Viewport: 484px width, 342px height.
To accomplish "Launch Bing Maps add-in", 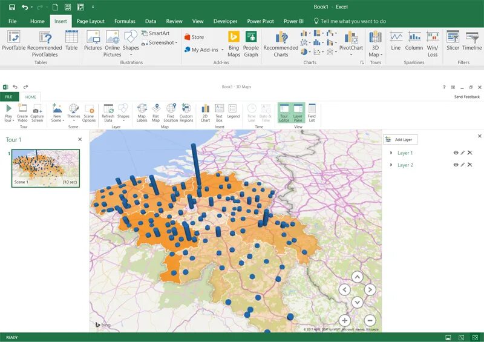I will pos(234,44).
